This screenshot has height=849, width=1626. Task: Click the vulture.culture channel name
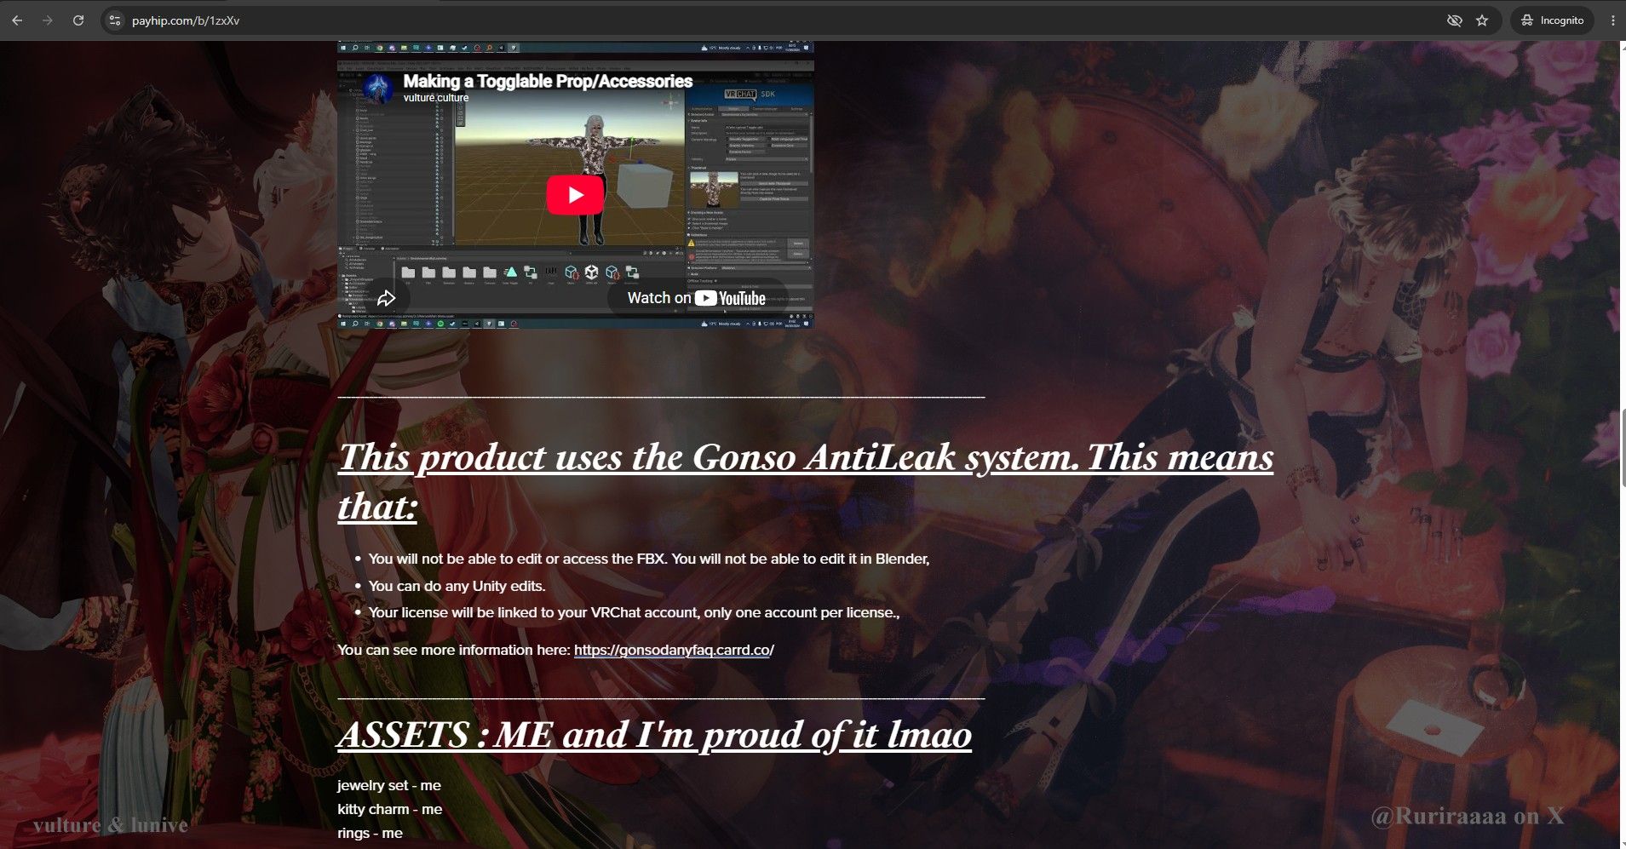[x=436, y=98]
